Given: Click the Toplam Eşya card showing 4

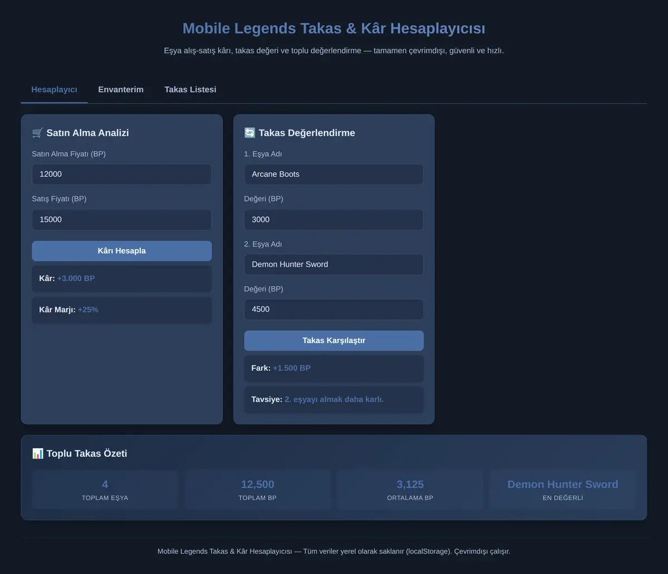Looking at the screenshot, I should [105, 489].
